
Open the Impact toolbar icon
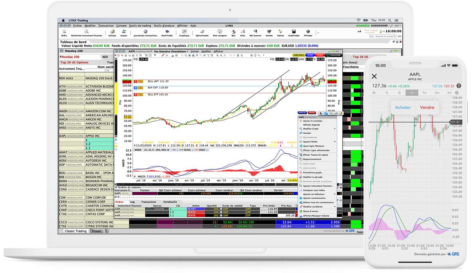coord(124,33)
